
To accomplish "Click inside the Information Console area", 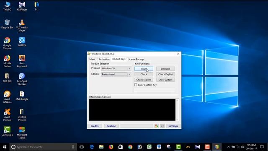I will (132, 110).
